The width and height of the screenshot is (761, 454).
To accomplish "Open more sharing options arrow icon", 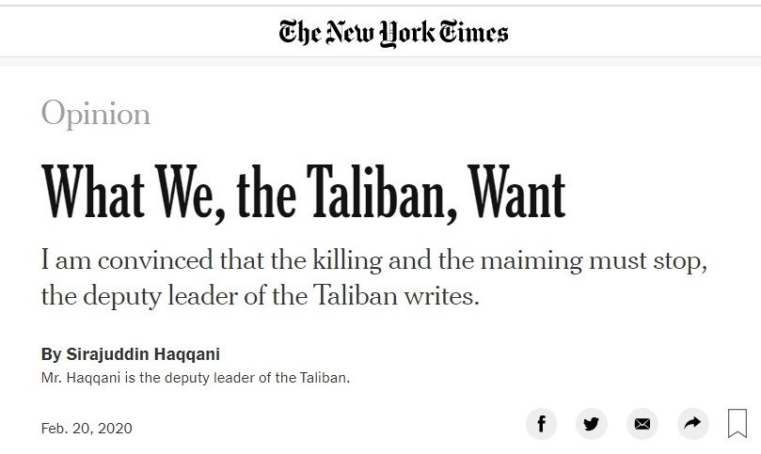I will point(692,424).
